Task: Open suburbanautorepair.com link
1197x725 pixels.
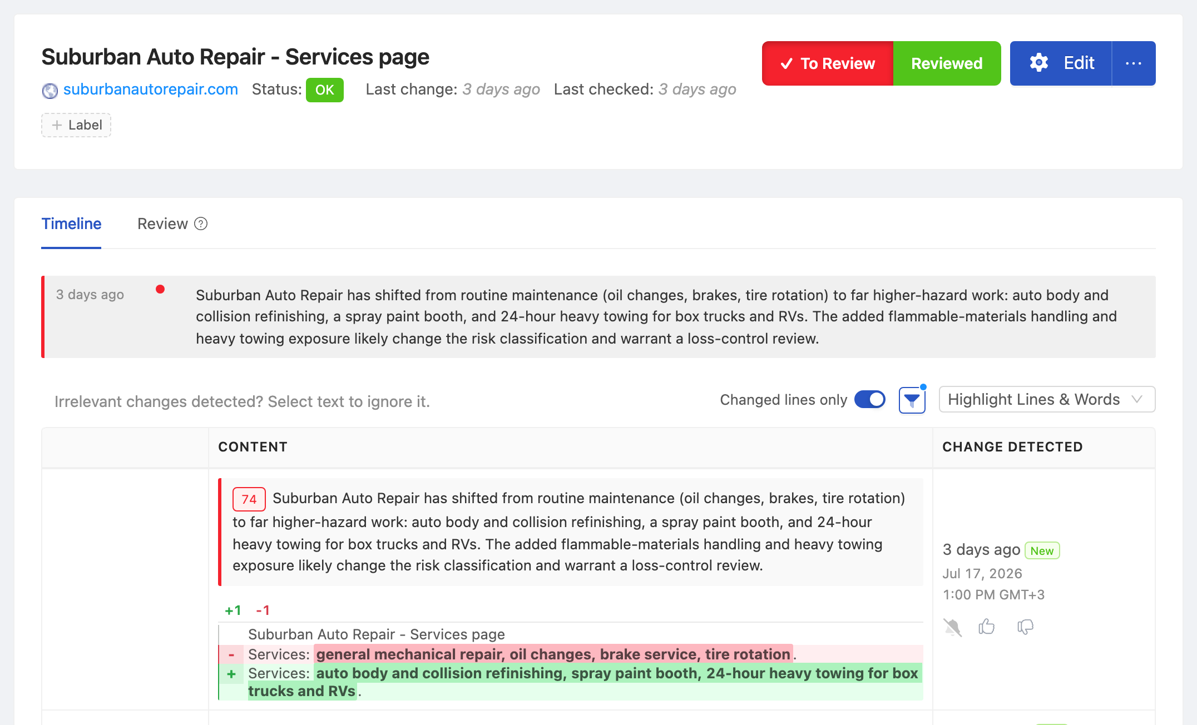Action: (150, 90)
